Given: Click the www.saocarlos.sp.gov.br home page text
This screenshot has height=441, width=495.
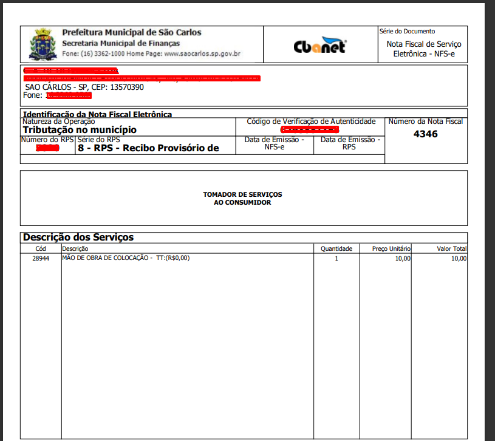Looking at the screenshot, I should [202, 53].
